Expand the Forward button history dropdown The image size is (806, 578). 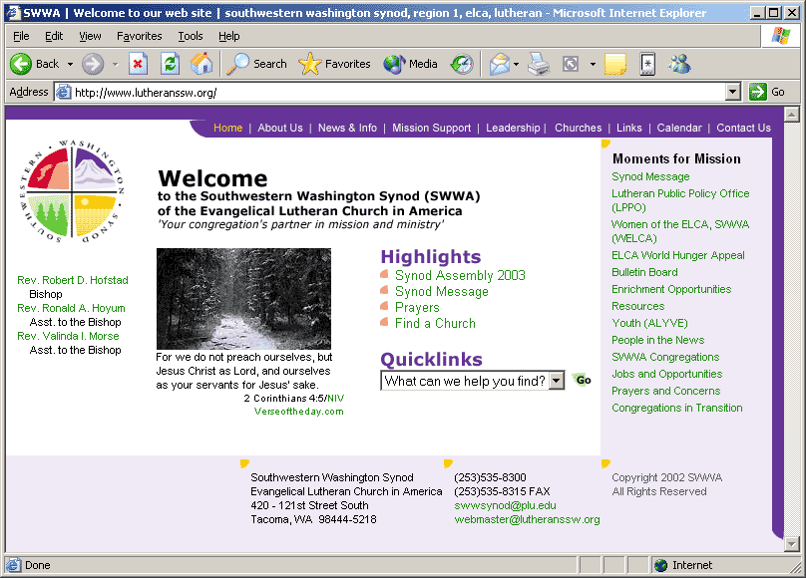tap(115, 64)
